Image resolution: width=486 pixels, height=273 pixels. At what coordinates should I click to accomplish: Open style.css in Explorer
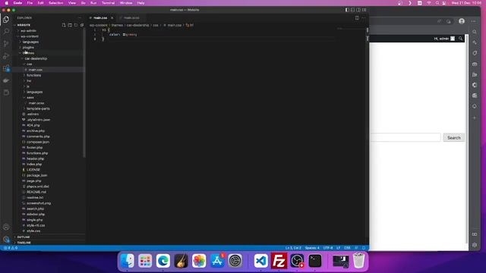(33, 231)
